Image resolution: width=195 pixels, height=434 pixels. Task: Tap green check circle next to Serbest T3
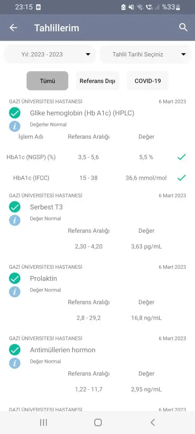(x=15, y=207)
